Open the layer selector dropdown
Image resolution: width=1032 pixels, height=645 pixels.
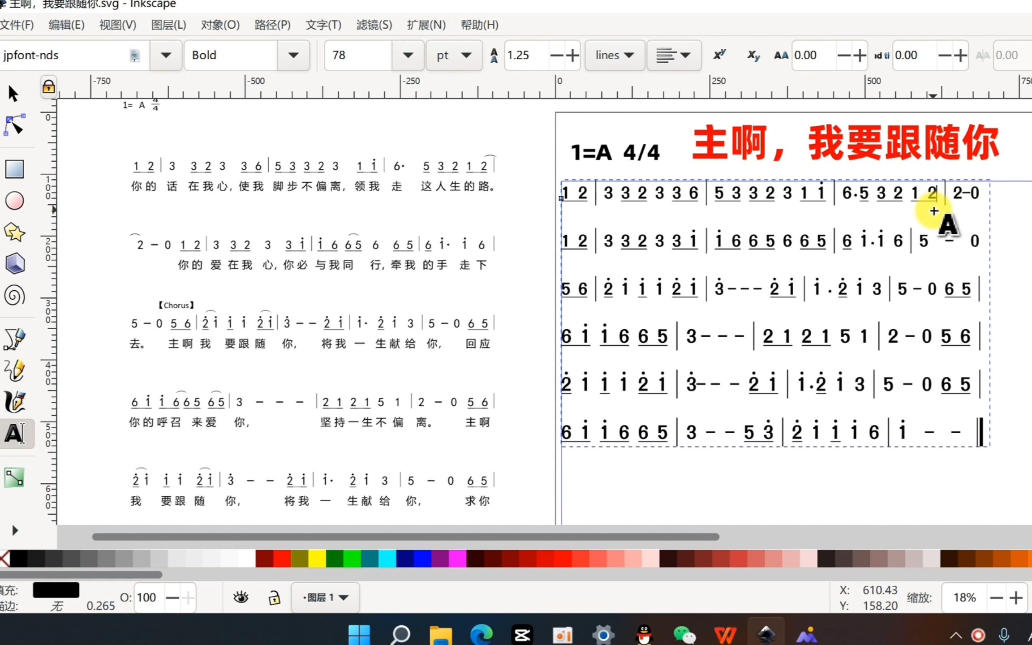(x=325, y=597)
